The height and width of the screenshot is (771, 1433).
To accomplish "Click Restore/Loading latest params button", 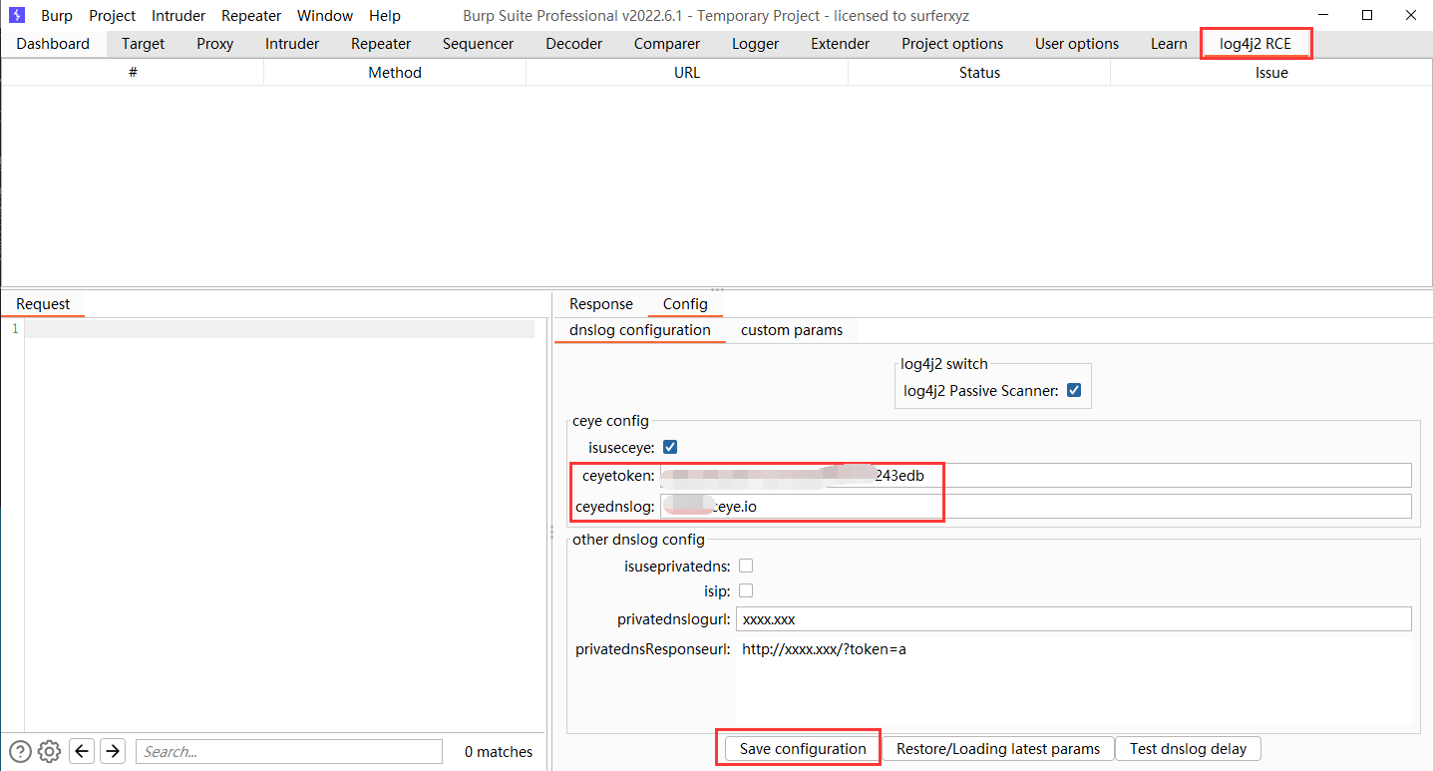I will point(998,749).
